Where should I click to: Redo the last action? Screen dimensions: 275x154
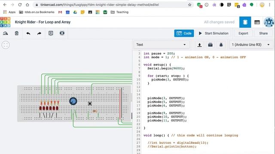(x=39, y=33)
